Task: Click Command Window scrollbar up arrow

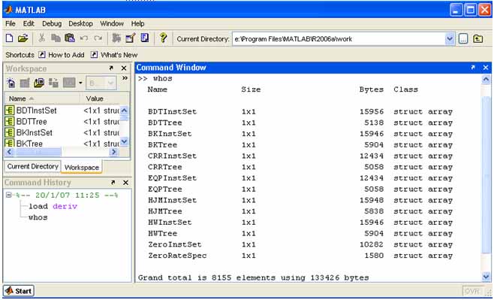Action: click(486, 79)
